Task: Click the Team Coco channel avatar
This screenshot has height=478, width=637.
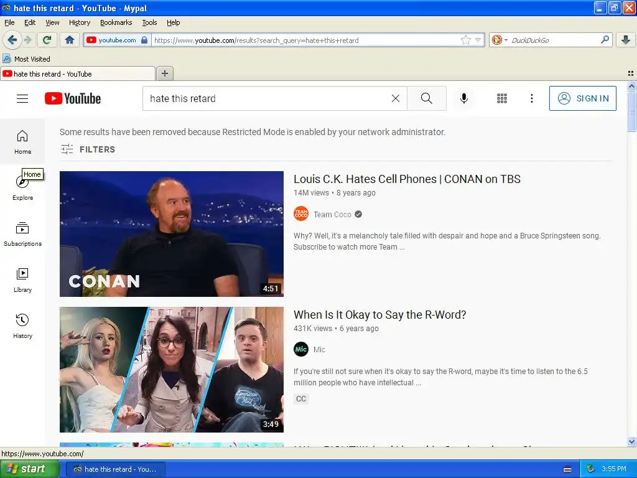Action: click(301, 214)
